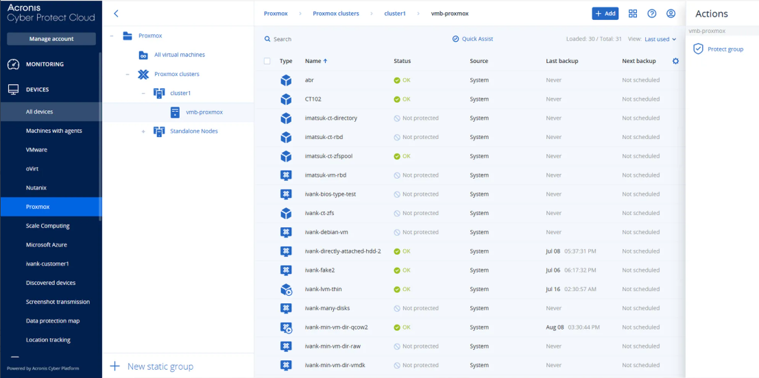The height and width of the screenshot is (378, 759).
Task: Click the Add button
Action: (x=605, y=14)
